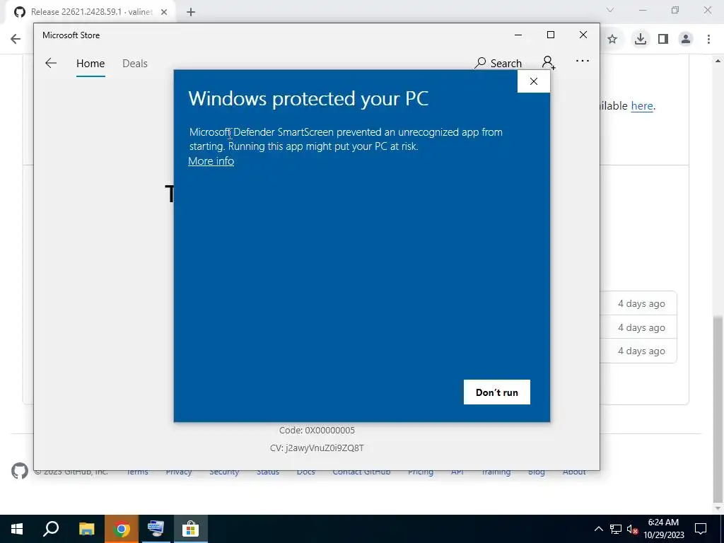724x543 pixels.
Task: Click the 'here' link on GitHub page
Action: tap(642, 106)
